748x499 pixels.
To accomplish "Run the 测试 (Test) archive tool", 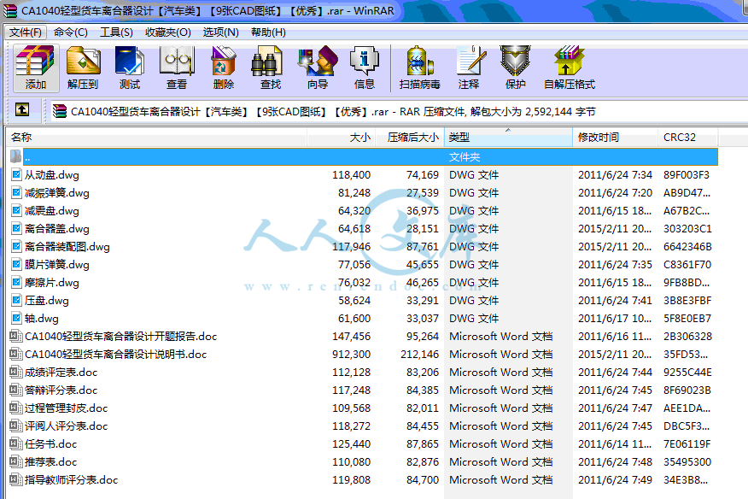I will pyautogui.click(x=129, y=68).
